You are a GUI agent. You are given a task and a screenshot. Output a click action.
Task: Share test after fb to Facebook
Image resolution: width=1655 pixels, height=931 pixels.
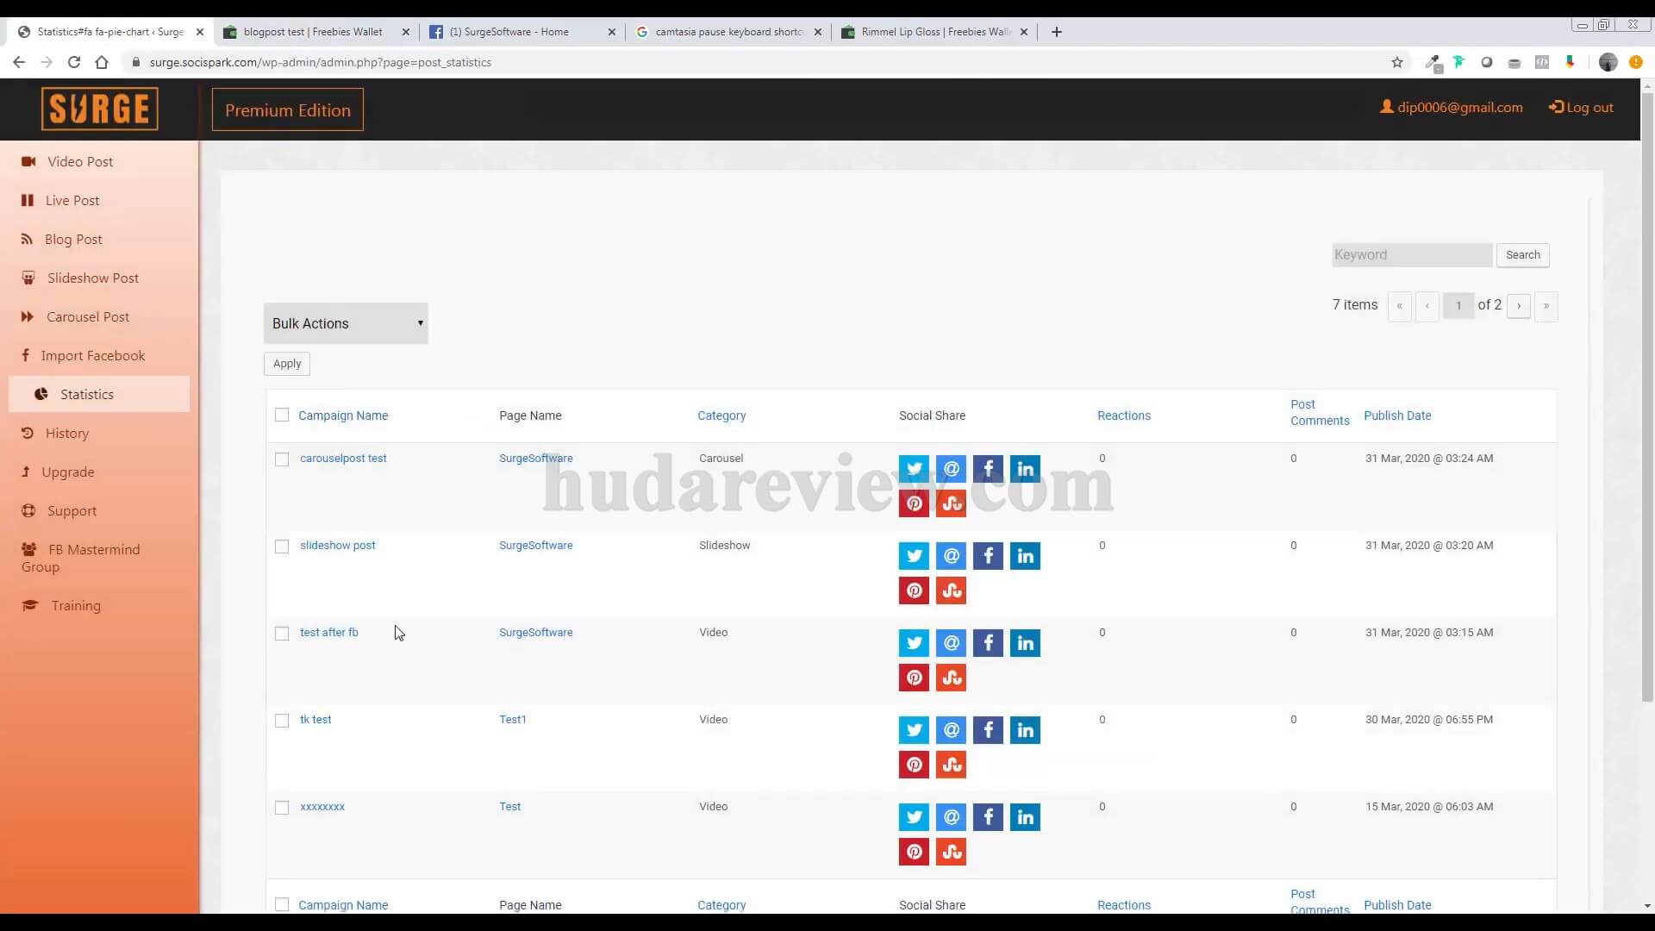pos(988,643)
